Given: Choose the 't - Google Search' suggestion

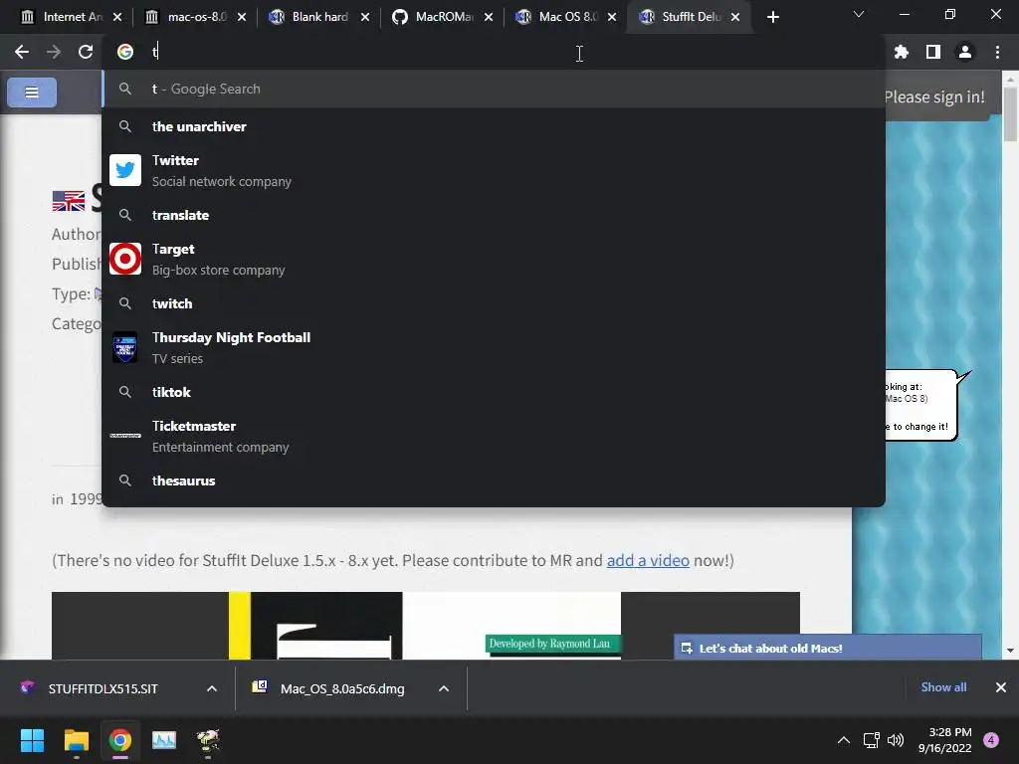Looking at the screenshot, I should click(494, 89).
